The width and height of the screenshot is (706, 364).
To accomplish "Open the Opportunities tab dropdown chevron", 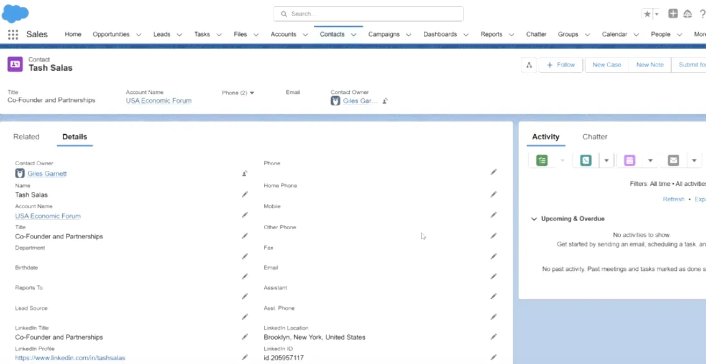I will click(139, 35).
